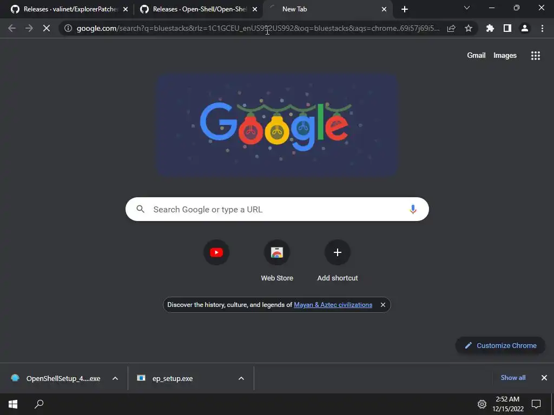
Task: Open the Extensions puzzle menu
Action: (490, 28)
